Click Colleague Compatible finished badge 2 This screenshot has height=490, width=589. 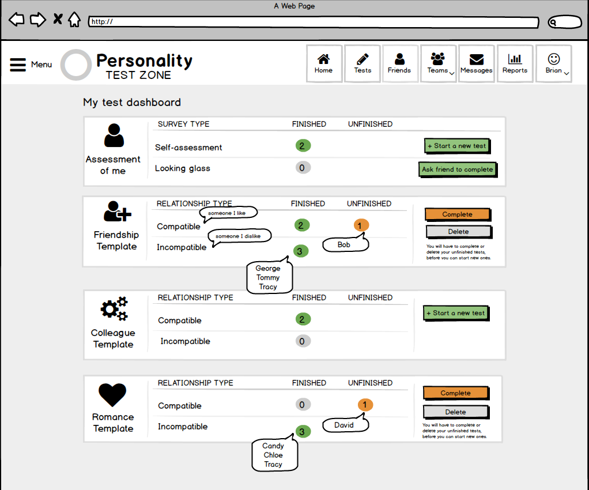coord(303,319)
